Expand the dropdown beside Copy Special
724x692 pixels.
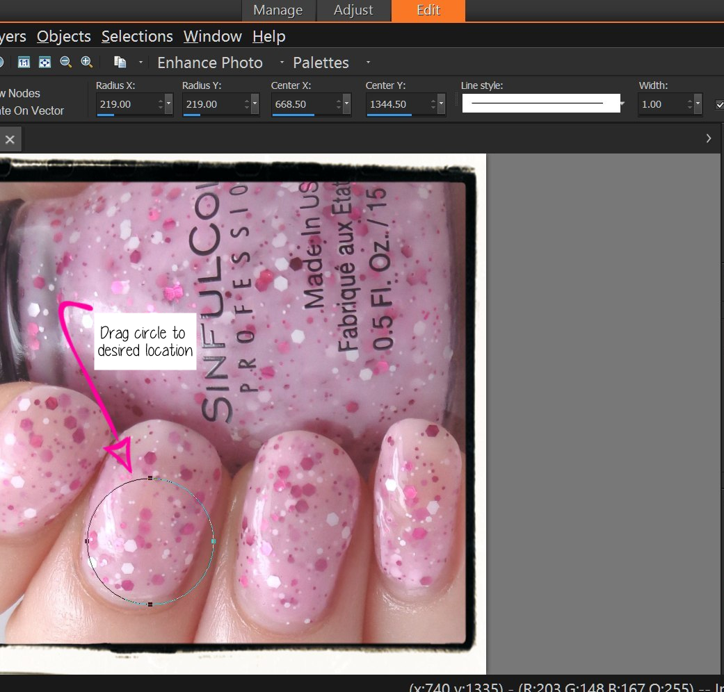pyautogui.click(x=140, y=62)
